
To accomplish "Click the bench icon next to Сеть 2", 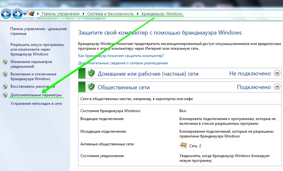I will [x=183, y=145].
